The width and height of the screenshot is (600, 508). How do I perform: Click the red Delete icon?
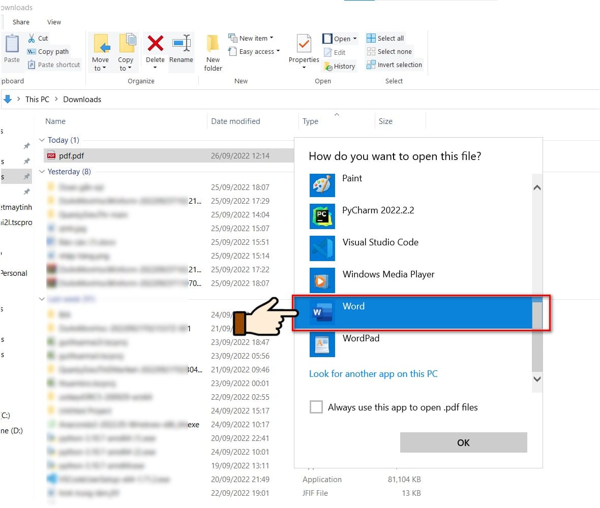[156, 43]
